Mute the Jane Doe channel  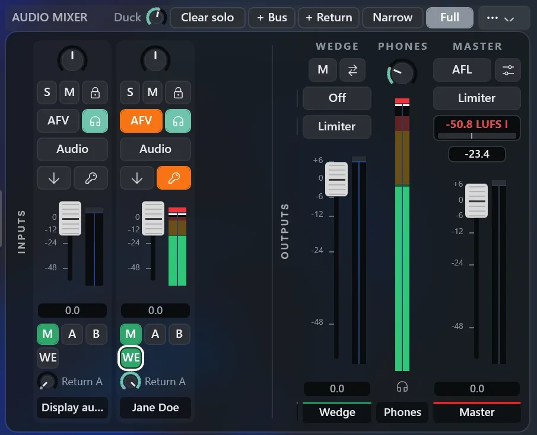pos(152,92)
